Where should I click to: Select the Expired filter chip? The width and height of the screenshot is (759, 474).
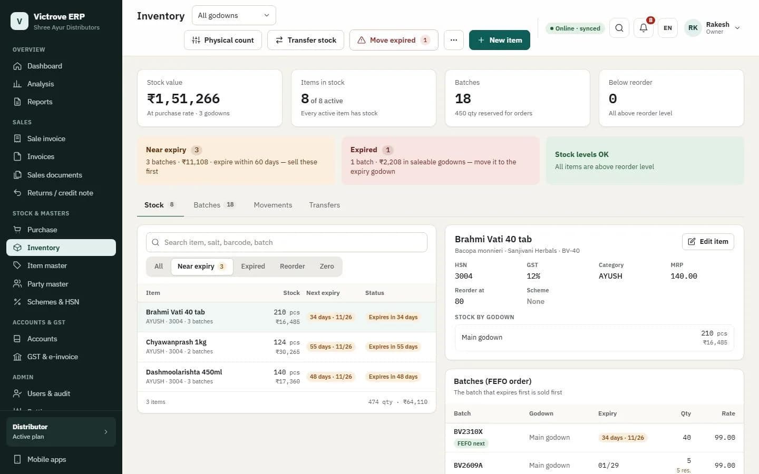pyautogui.click(x=253, y=266)
